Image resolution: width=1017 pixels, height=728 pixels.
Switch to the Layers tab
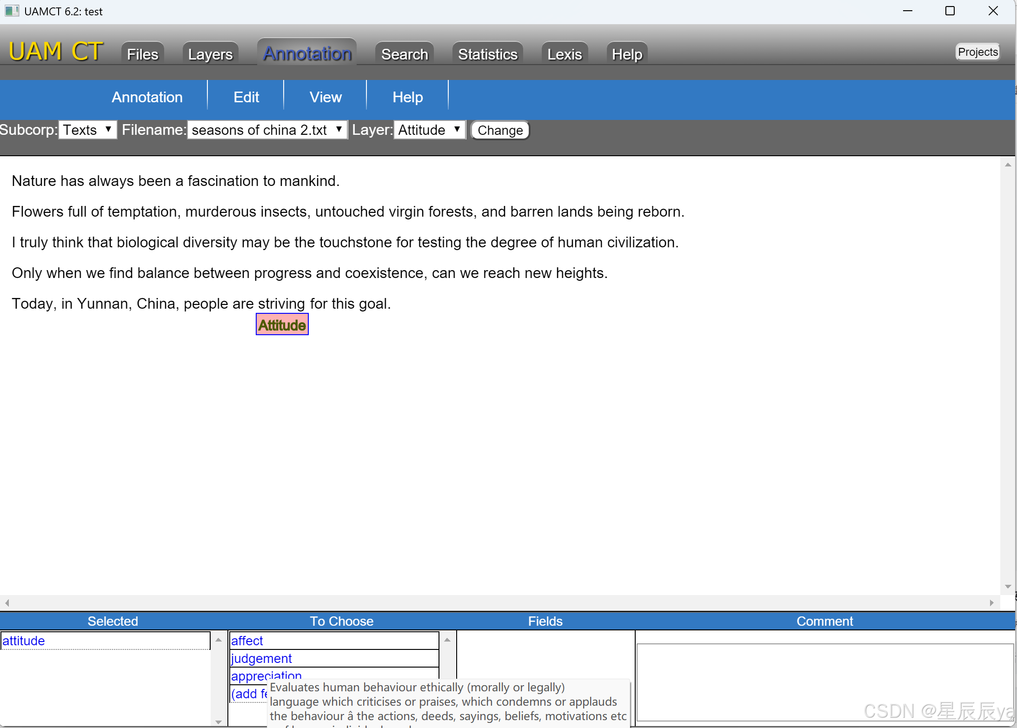pyautogui.click(x=210, y=54)
